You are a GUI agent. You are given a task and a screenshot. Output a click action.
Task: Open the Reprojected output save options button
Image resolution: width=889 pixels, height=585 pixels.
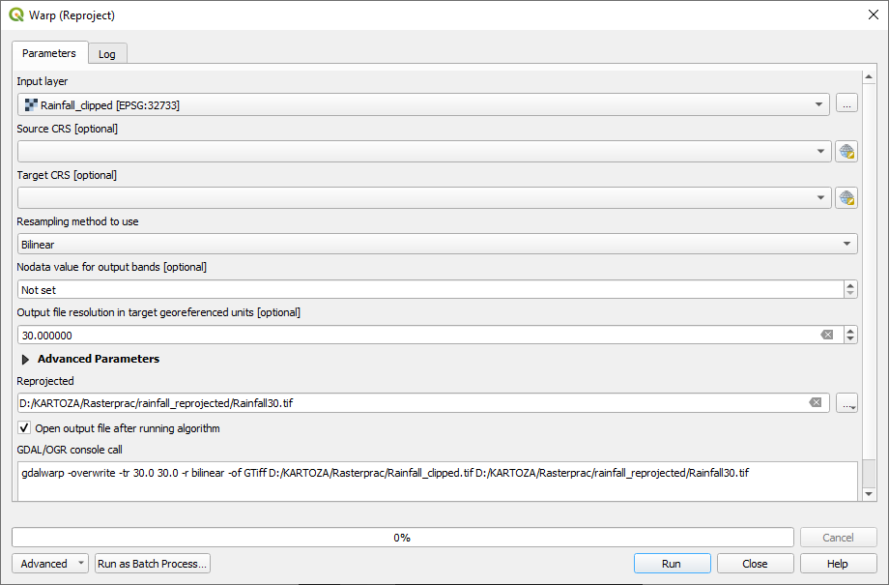point(846,403)
